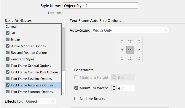Open Text Frame Baseline Options settings
This screenshot has width=185, height=108.
pyautogui.click(x=31, y=79)
